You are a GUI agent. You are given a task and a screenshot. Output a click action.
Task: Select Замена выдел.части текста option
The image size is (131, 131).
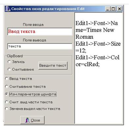click(7, 109)
